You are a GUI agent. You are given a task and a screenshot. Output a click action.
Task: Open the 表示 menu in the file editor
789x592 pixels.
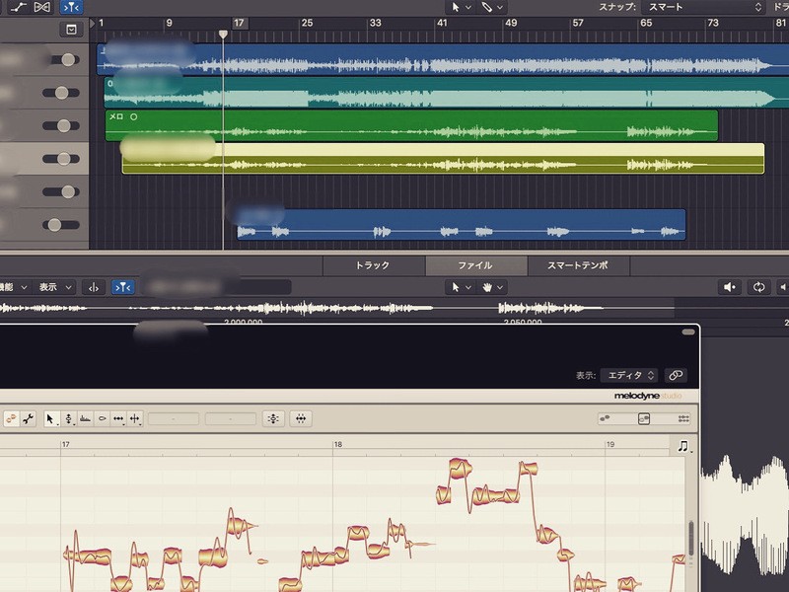pyautogui.click(x=55, y=287)
